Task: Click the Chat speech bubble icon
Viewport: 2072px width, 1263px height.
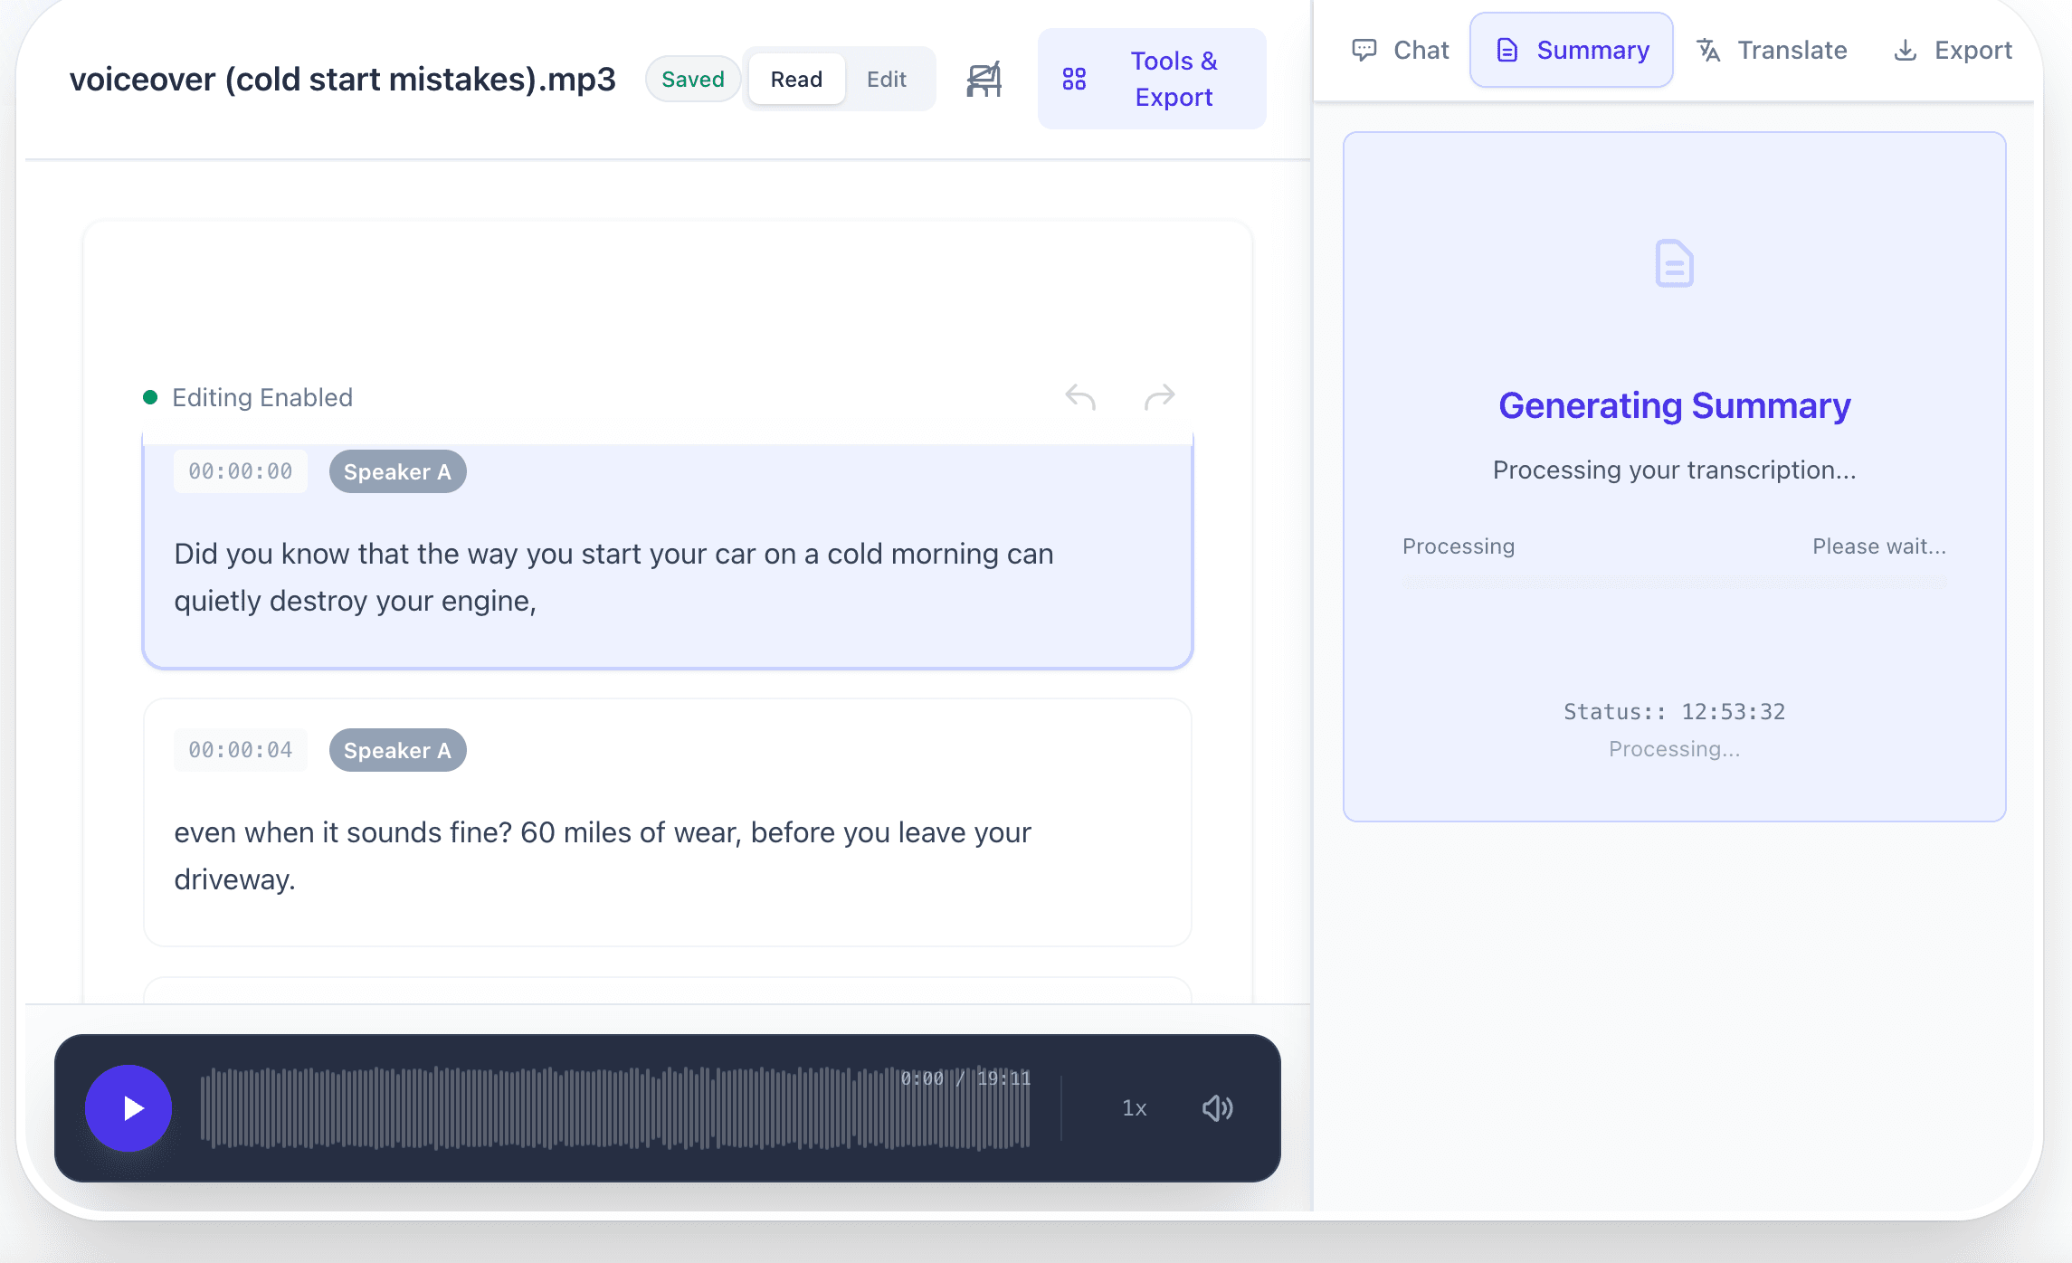Action: point(1365,50)
